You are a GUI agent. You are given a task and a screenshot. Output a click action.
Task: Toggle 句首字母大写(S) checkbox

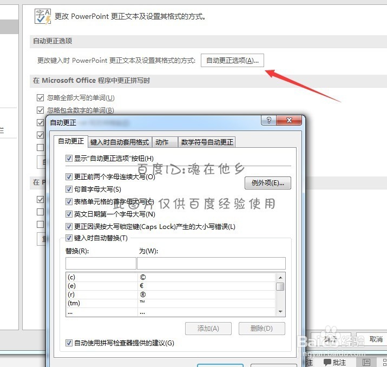(x=69, y=189)
